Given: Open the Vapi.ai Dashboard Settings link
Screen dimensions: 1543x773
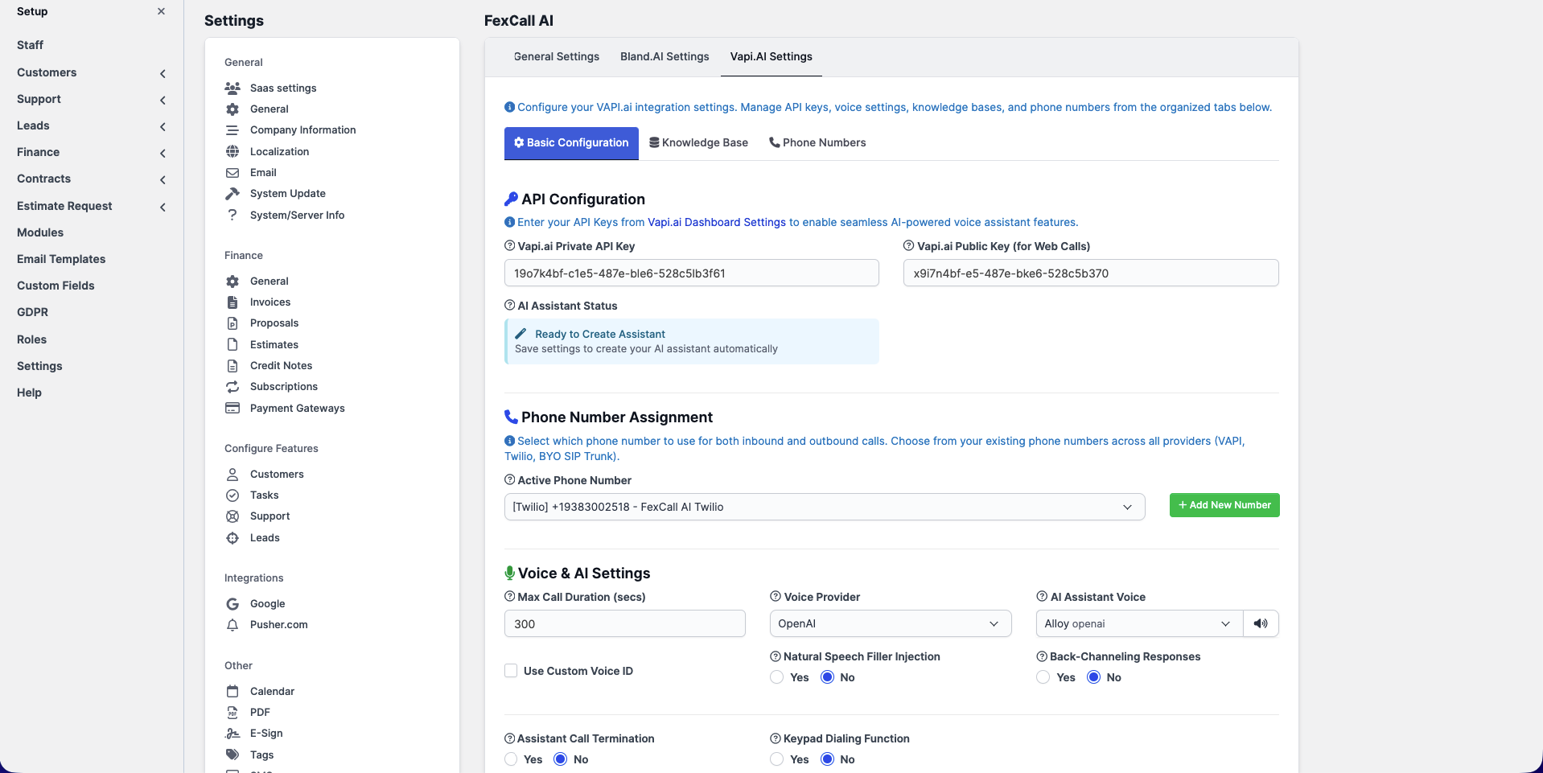Looking at the screenshot, I should (716, 222).
